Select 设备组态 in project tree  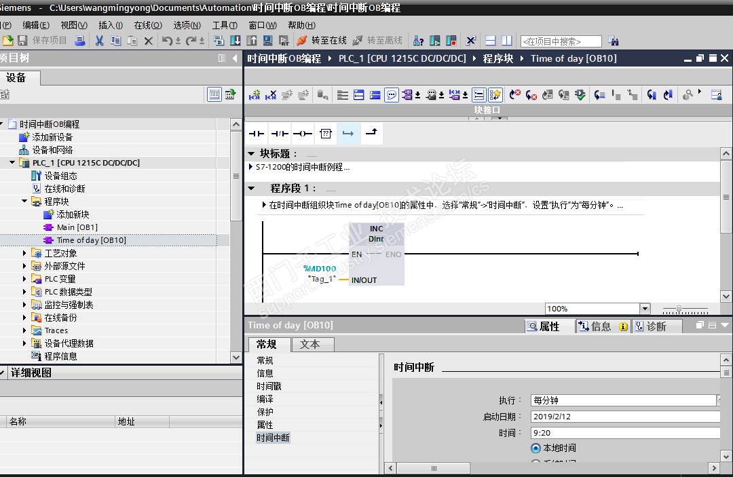(x=60, y=176)
